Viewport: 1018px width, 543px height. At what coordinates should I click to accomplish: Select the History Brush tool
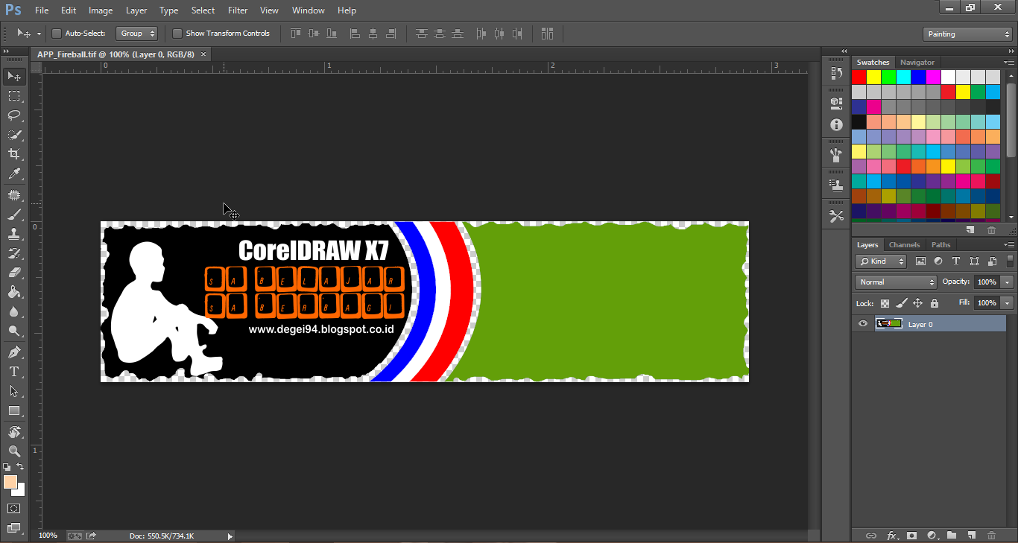pos(14,253)
